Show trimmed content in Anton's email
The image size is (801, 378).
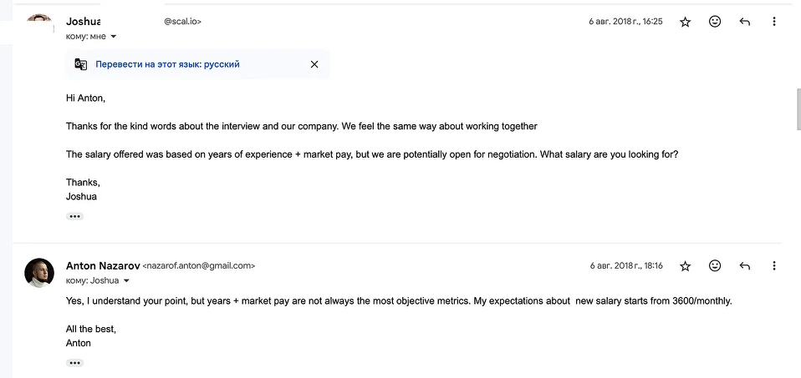pyautogui.click(x=74, y=363)
